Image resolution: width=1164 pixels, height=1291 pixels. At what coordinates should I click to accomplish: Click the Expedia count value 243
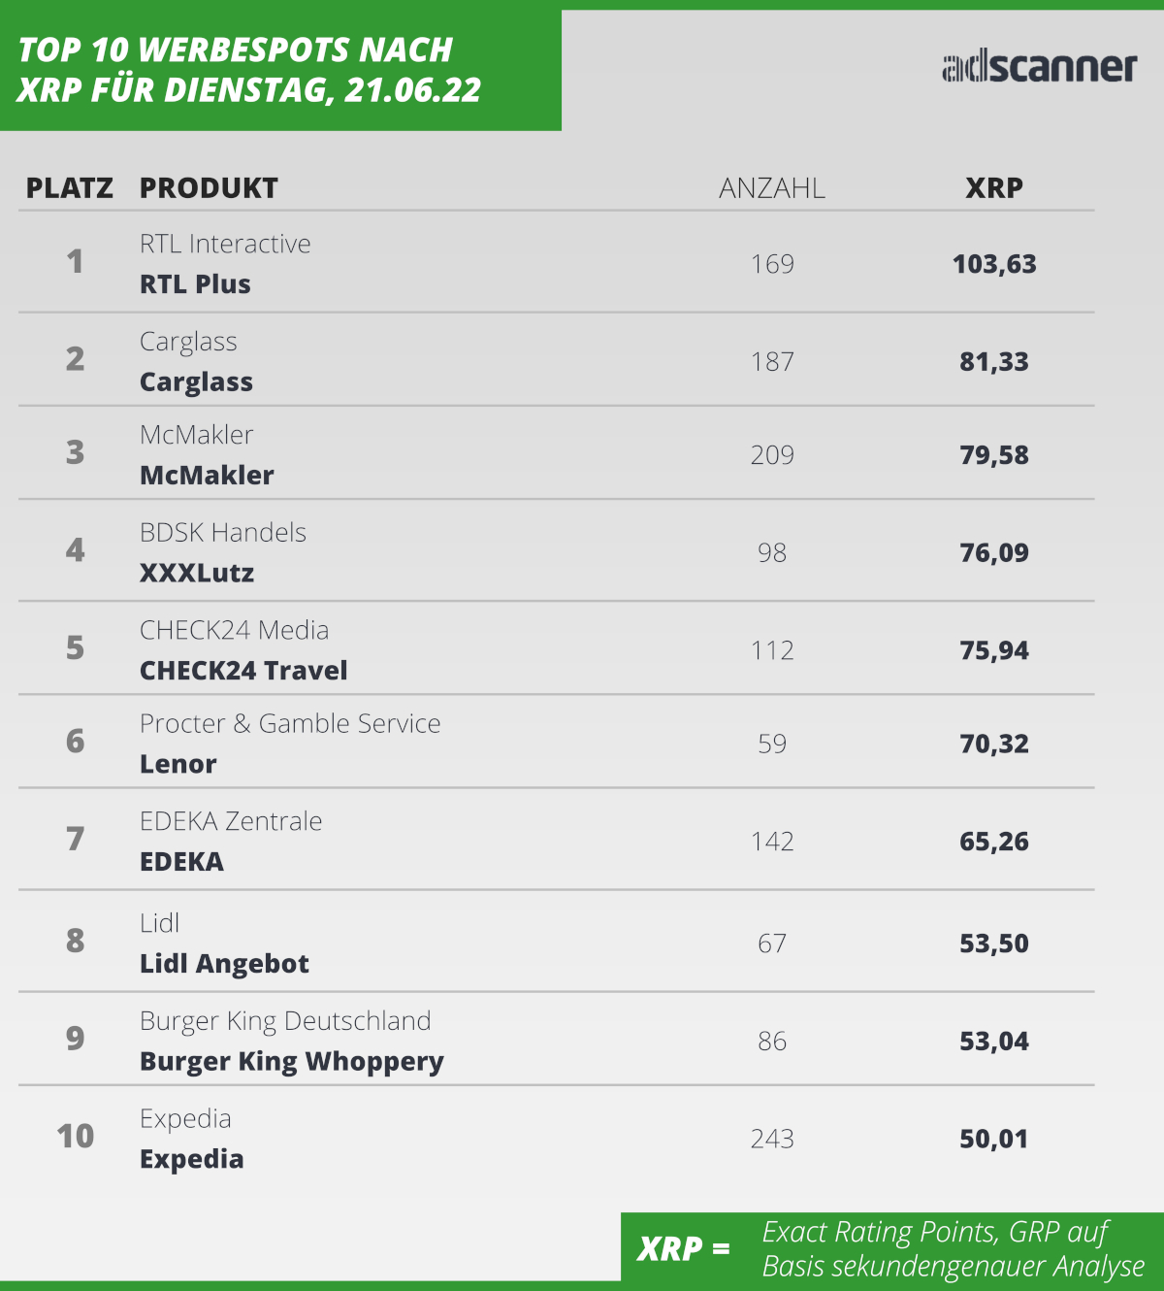point(772,1139)
